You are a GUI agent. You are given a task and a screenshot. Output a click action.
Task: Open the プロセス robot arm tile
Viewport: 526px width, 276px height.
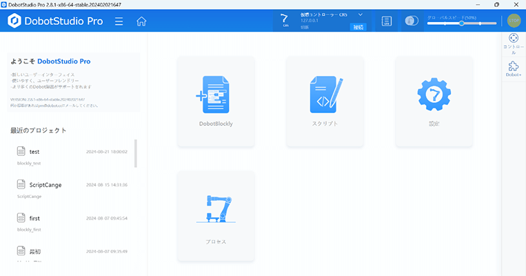coord(216,216)
